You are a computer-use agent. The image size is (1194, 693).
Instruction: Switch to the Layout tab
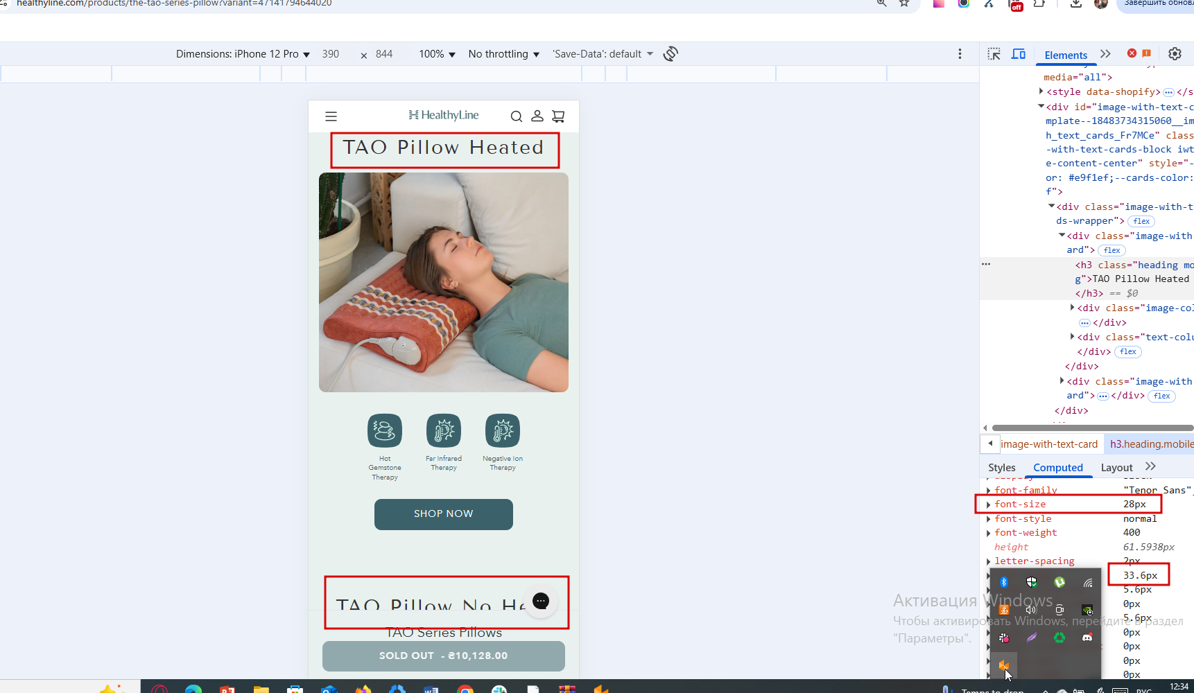(x=1116, y=468)
